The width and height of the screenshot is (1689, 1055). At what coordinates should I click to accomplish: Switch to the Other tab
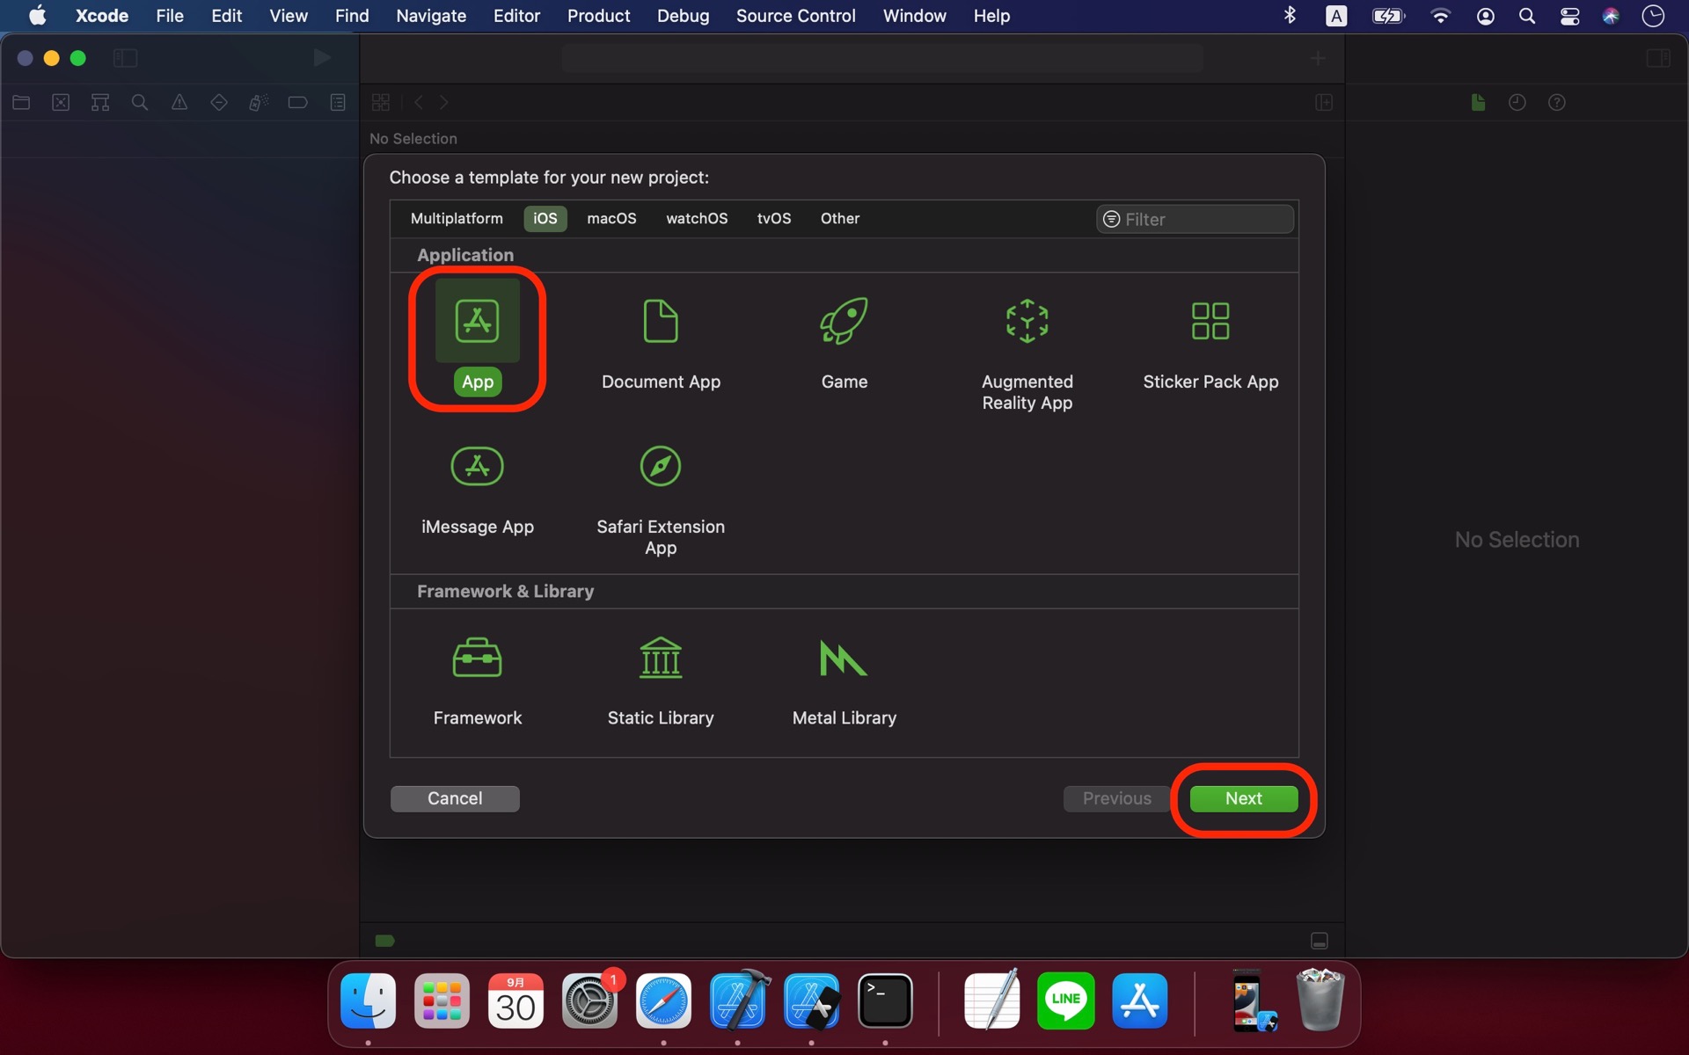840,219
